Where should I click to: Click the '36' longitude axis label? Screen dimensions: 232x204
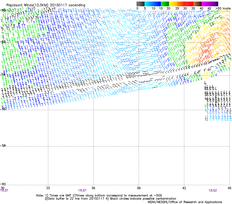pos(93,188)
